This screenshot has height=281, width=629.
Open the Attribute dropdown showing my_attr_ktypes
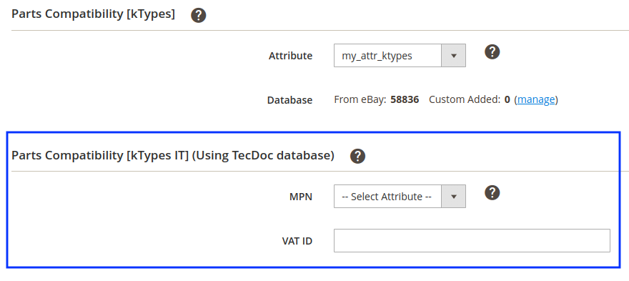tap(400, 55)
